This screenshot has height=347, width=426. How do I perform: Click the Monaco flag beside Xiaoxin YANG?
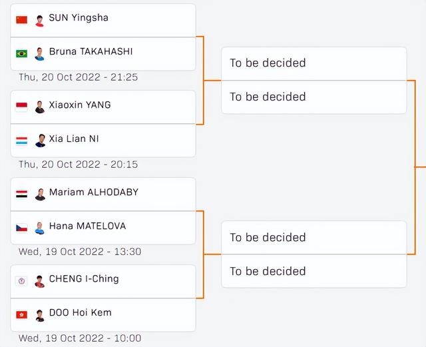[x=21, y=107]
